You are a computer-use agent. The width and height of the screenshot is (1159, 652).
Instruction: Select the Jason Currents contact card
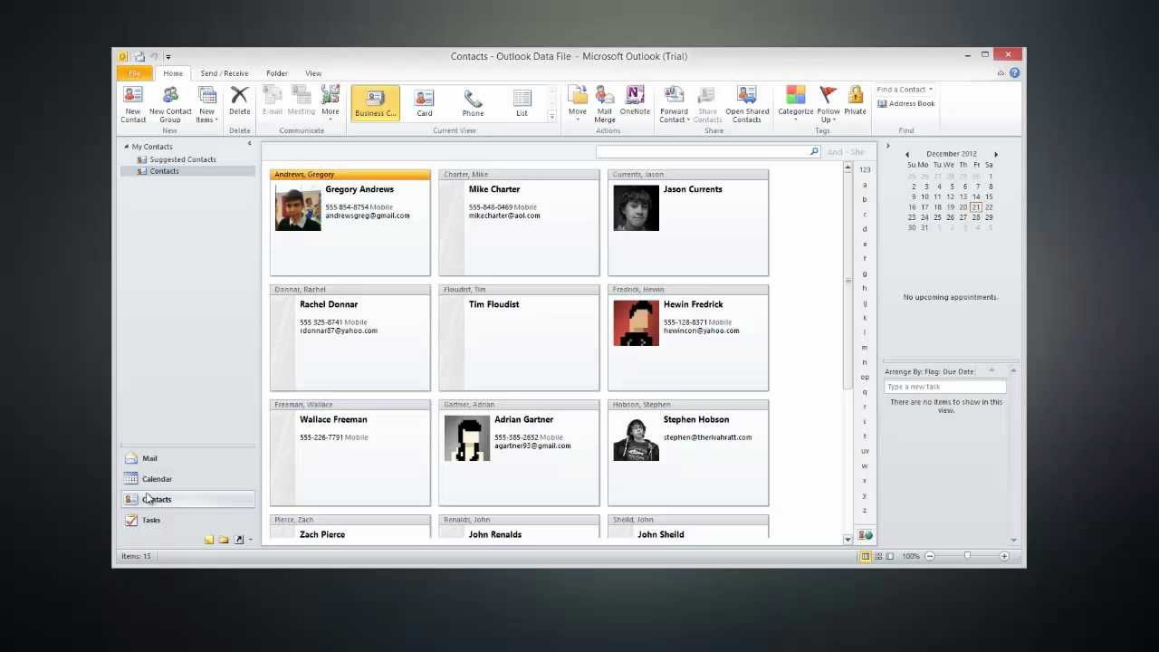pos(688,222)
